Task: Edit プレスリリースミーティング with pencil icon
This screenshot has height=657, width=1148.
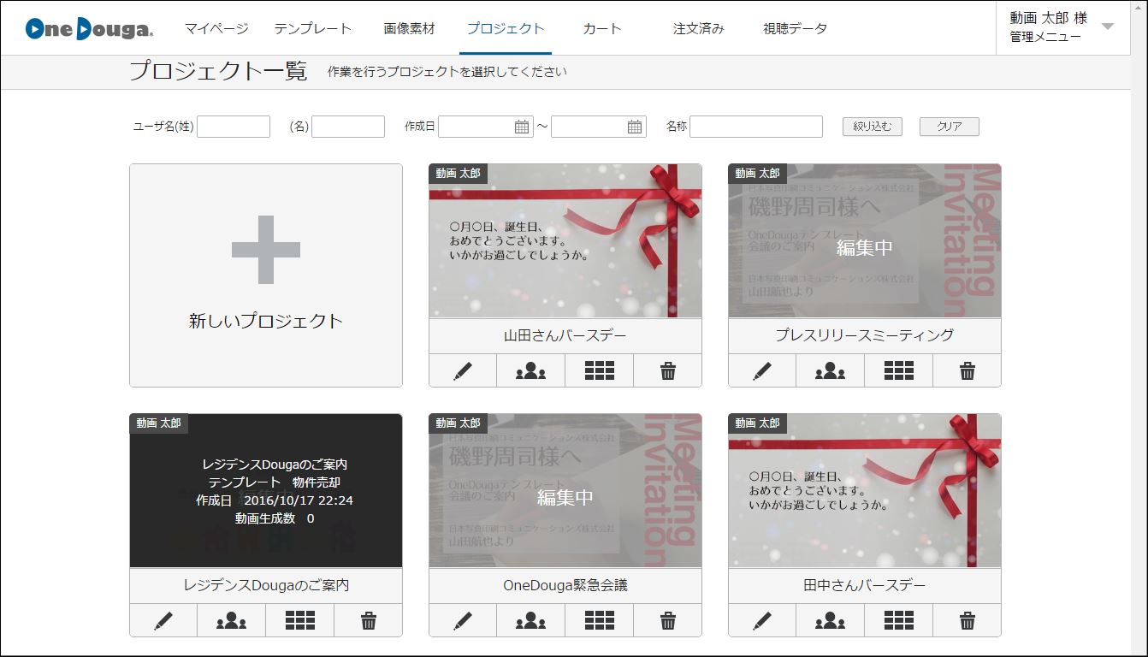Action: point(762,371)
